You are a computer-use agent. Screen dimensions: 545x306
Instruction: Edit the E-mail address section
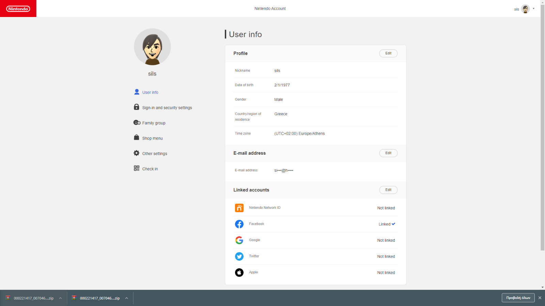coord(388,153)
